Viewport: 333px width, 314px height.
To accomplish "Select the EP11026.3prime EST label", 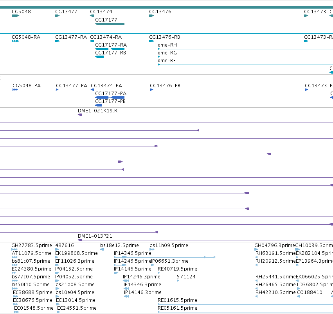I will (x=74, y=261).
